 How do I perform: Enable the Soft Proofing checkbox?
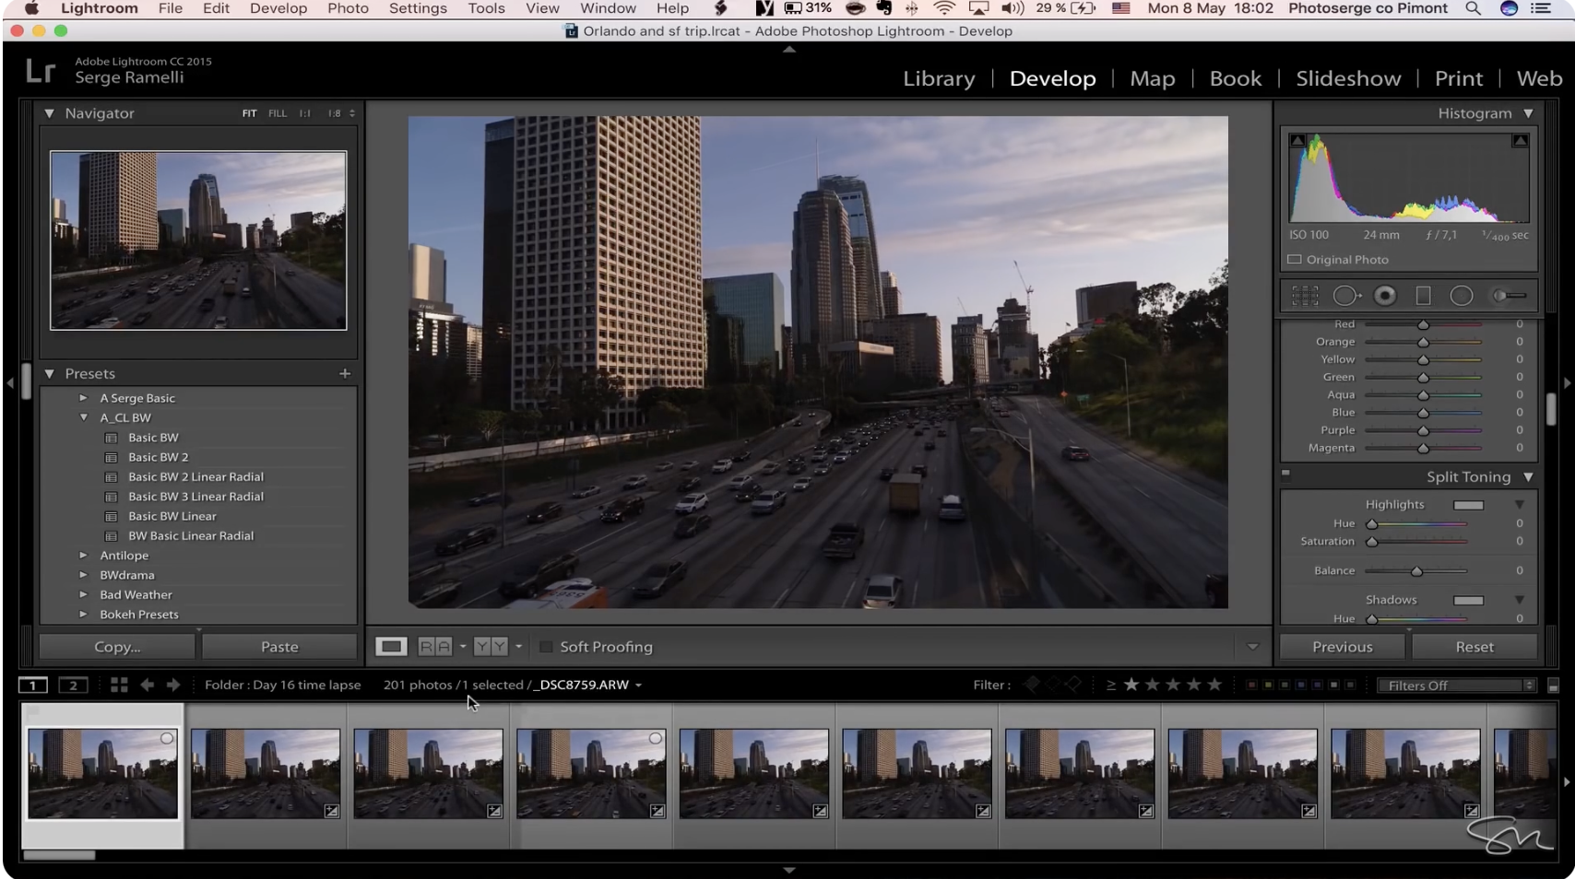click(x=546, y=647)
